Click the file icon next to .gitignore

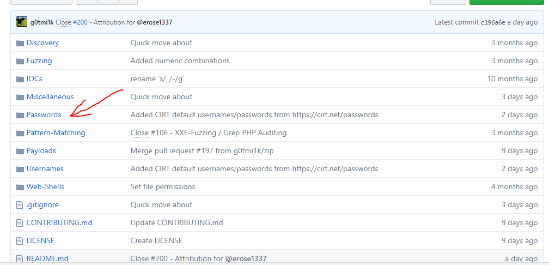point(20,205)
